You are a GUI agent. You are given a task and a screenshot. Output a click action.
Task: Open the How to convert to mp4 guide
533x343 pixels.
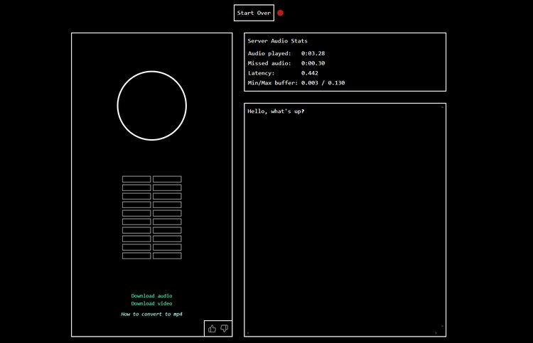[151, 314]
